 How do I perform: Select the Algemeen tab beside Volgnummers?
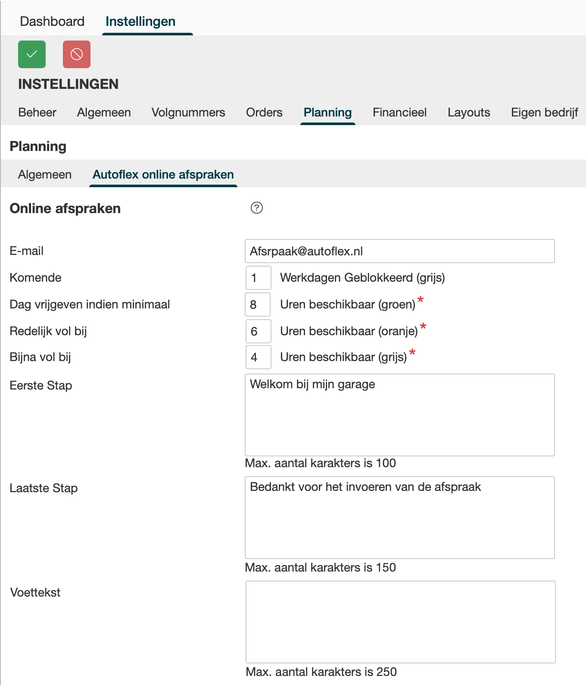[x=104, y=113]
